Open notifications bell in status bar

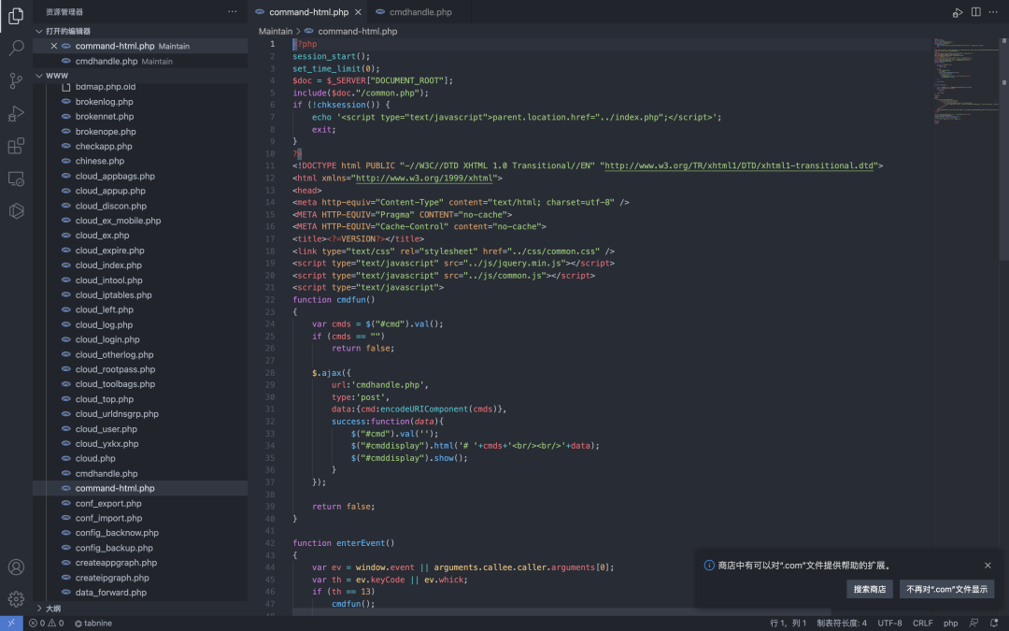994,624
